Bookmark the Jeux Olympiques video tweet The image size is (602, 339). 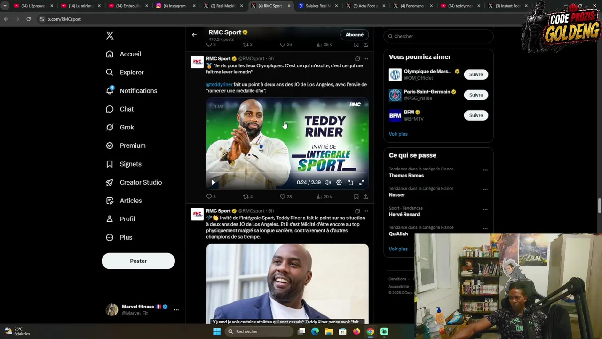pos(356,197)
